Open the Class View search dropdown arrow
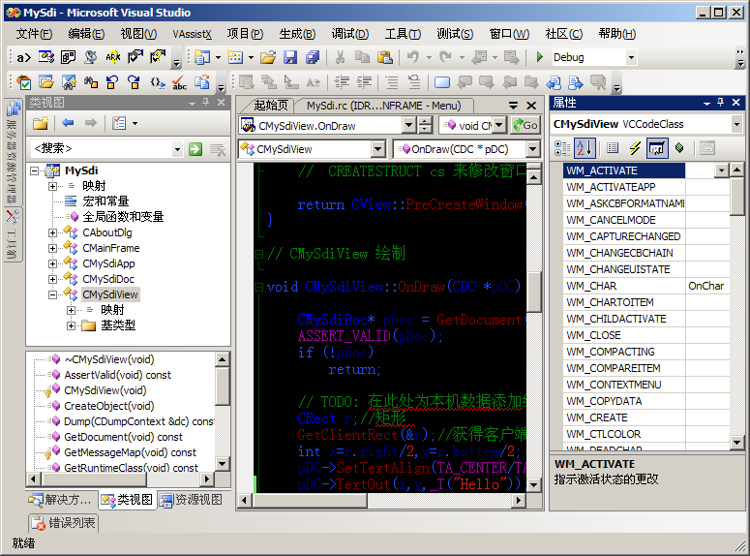750x556 pixels. 177,149
